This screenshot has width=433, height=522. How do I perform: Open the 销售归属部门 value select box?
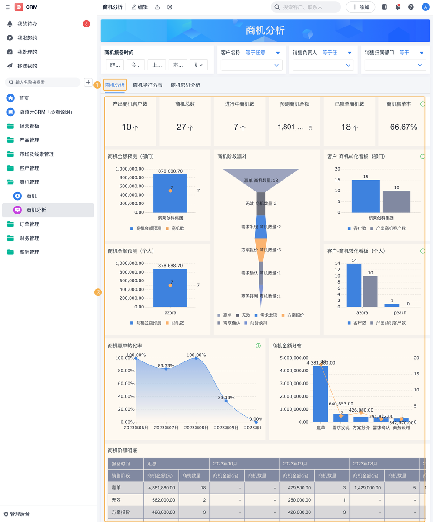click(x=395, y=65)
